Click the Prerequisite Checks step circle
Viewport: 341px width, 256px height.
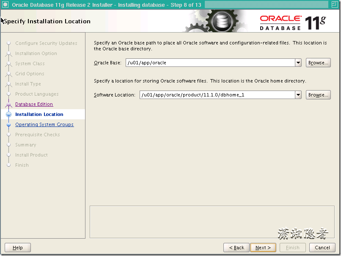pyautogui.click(x=9, y=135)
